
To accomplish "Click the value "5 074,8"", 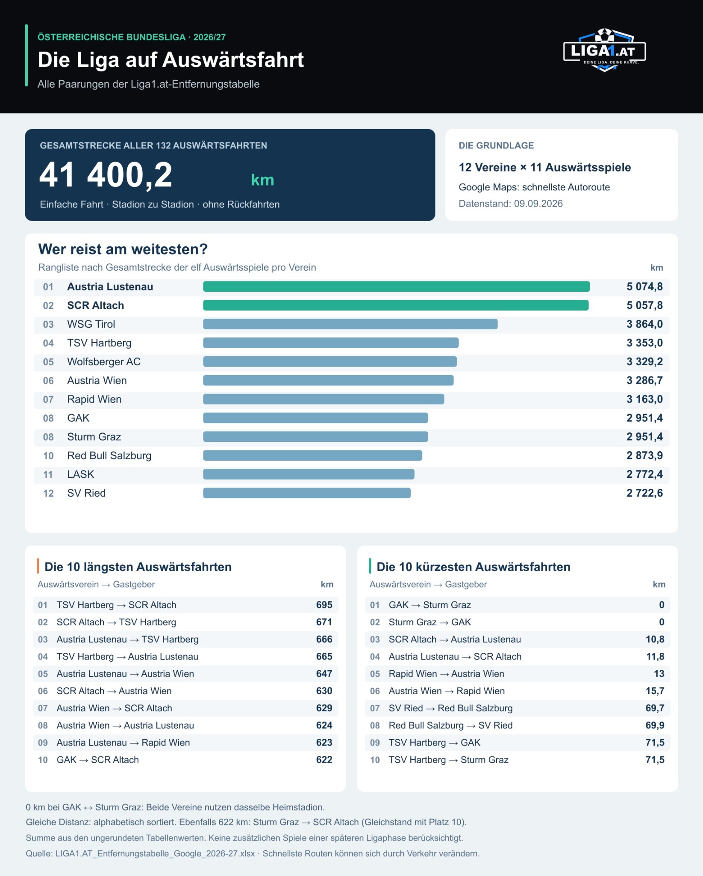I will [645, 287].
